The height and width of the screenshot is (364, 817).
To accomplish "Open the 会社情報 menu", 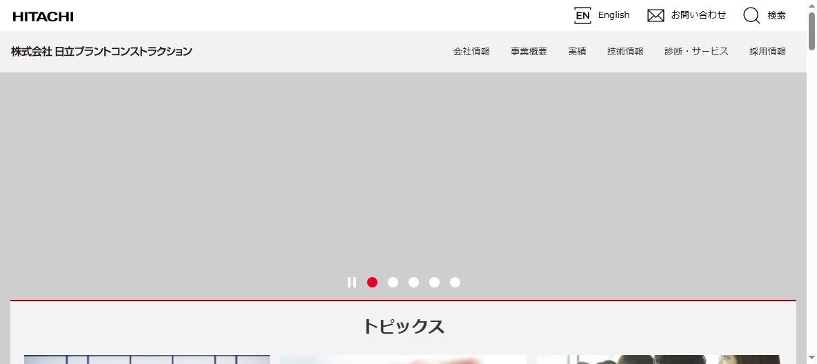I will click(471, 52).
